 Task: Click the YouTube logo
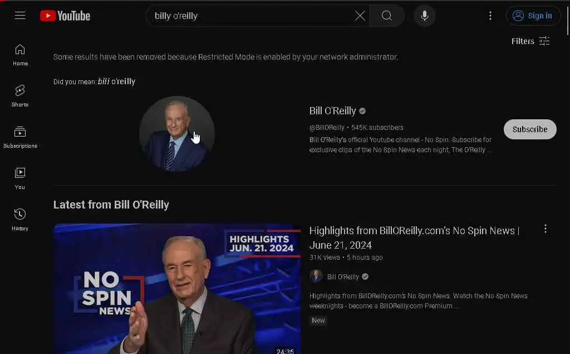click(65, 16)
